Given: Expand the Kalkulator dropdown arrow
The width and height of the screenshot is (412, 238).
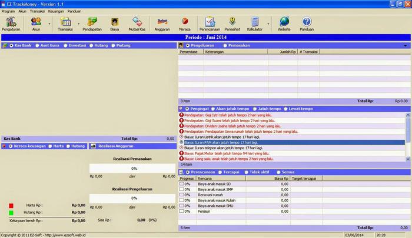Looking at the screenshot, I should coord(268,25).
